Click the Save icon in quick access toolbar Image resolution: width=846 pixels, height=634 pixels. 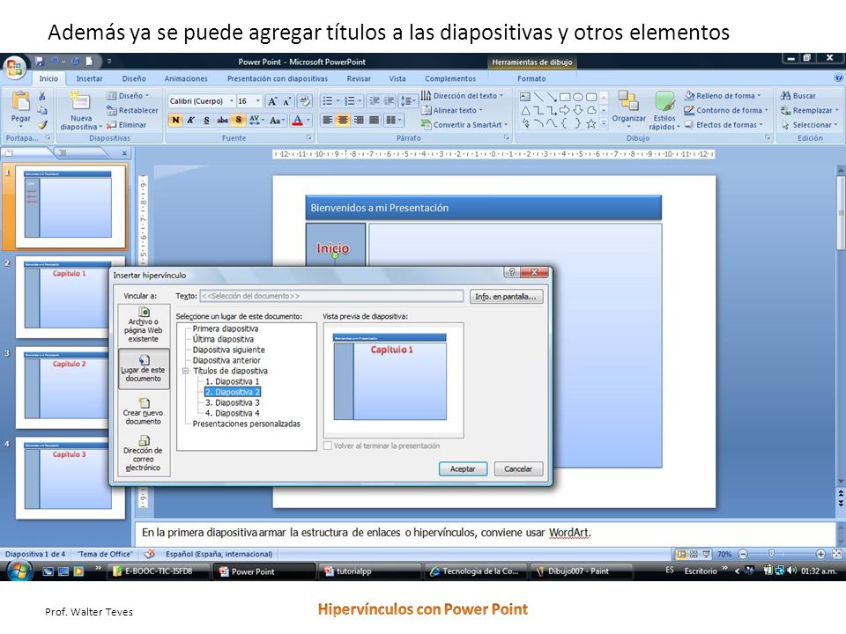40,62
